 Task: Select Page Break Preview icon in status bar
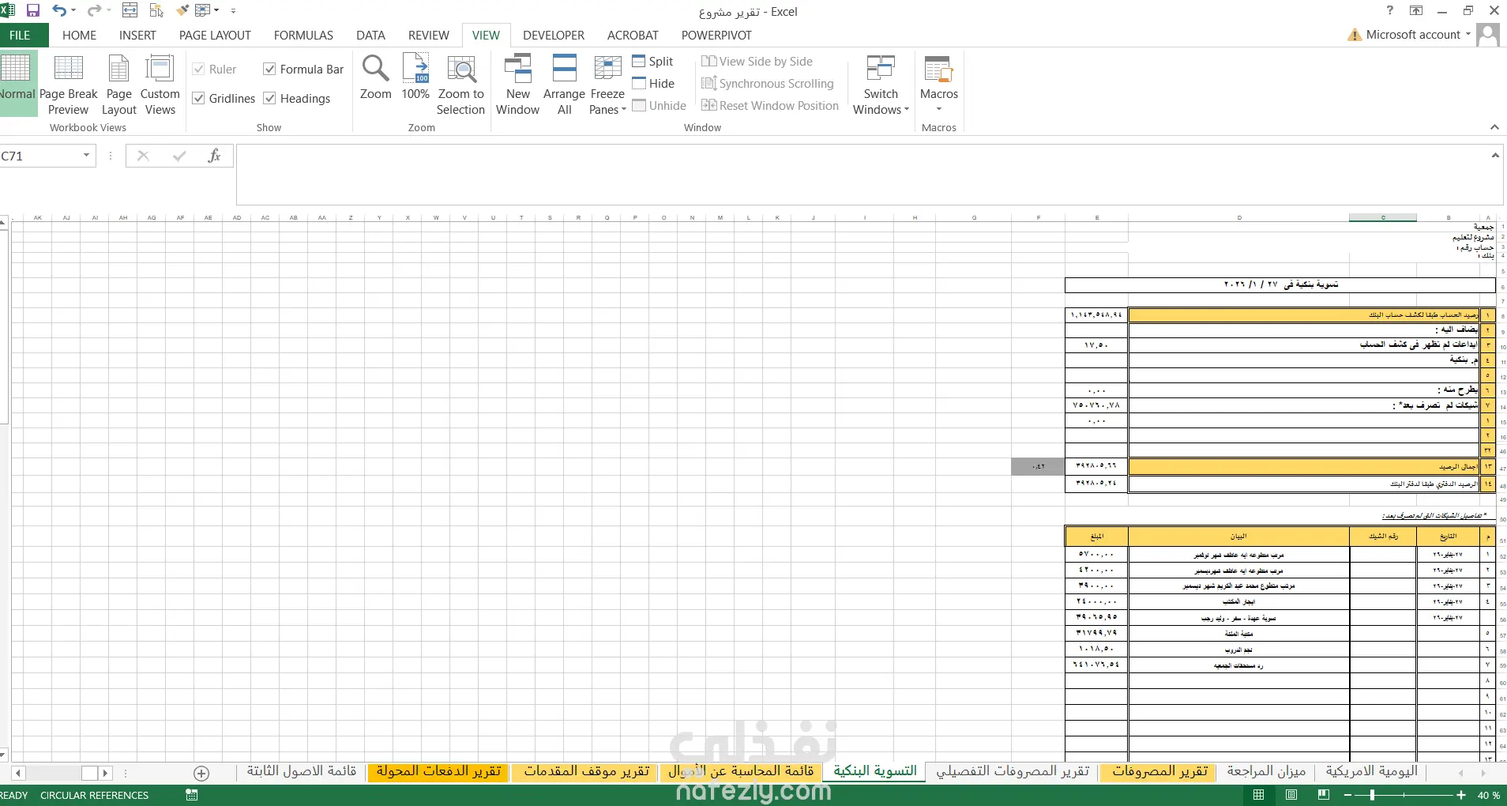1324,795
